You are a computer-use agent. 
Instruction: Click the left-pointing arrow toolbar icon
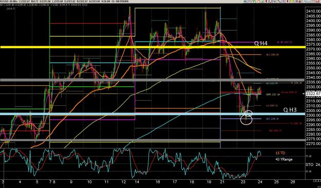coord(245,1)
